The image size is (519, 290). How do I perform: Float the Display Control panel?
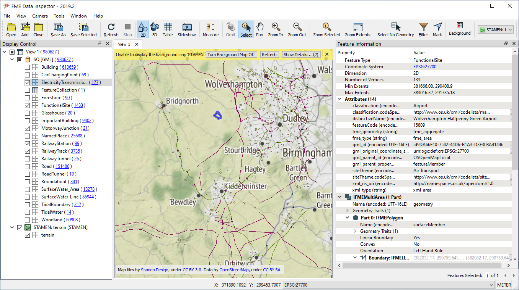tap(100, 43)
